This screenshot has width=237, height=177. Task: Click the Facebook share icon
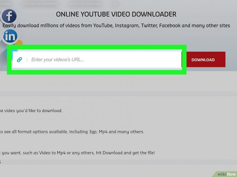[9, 16]
